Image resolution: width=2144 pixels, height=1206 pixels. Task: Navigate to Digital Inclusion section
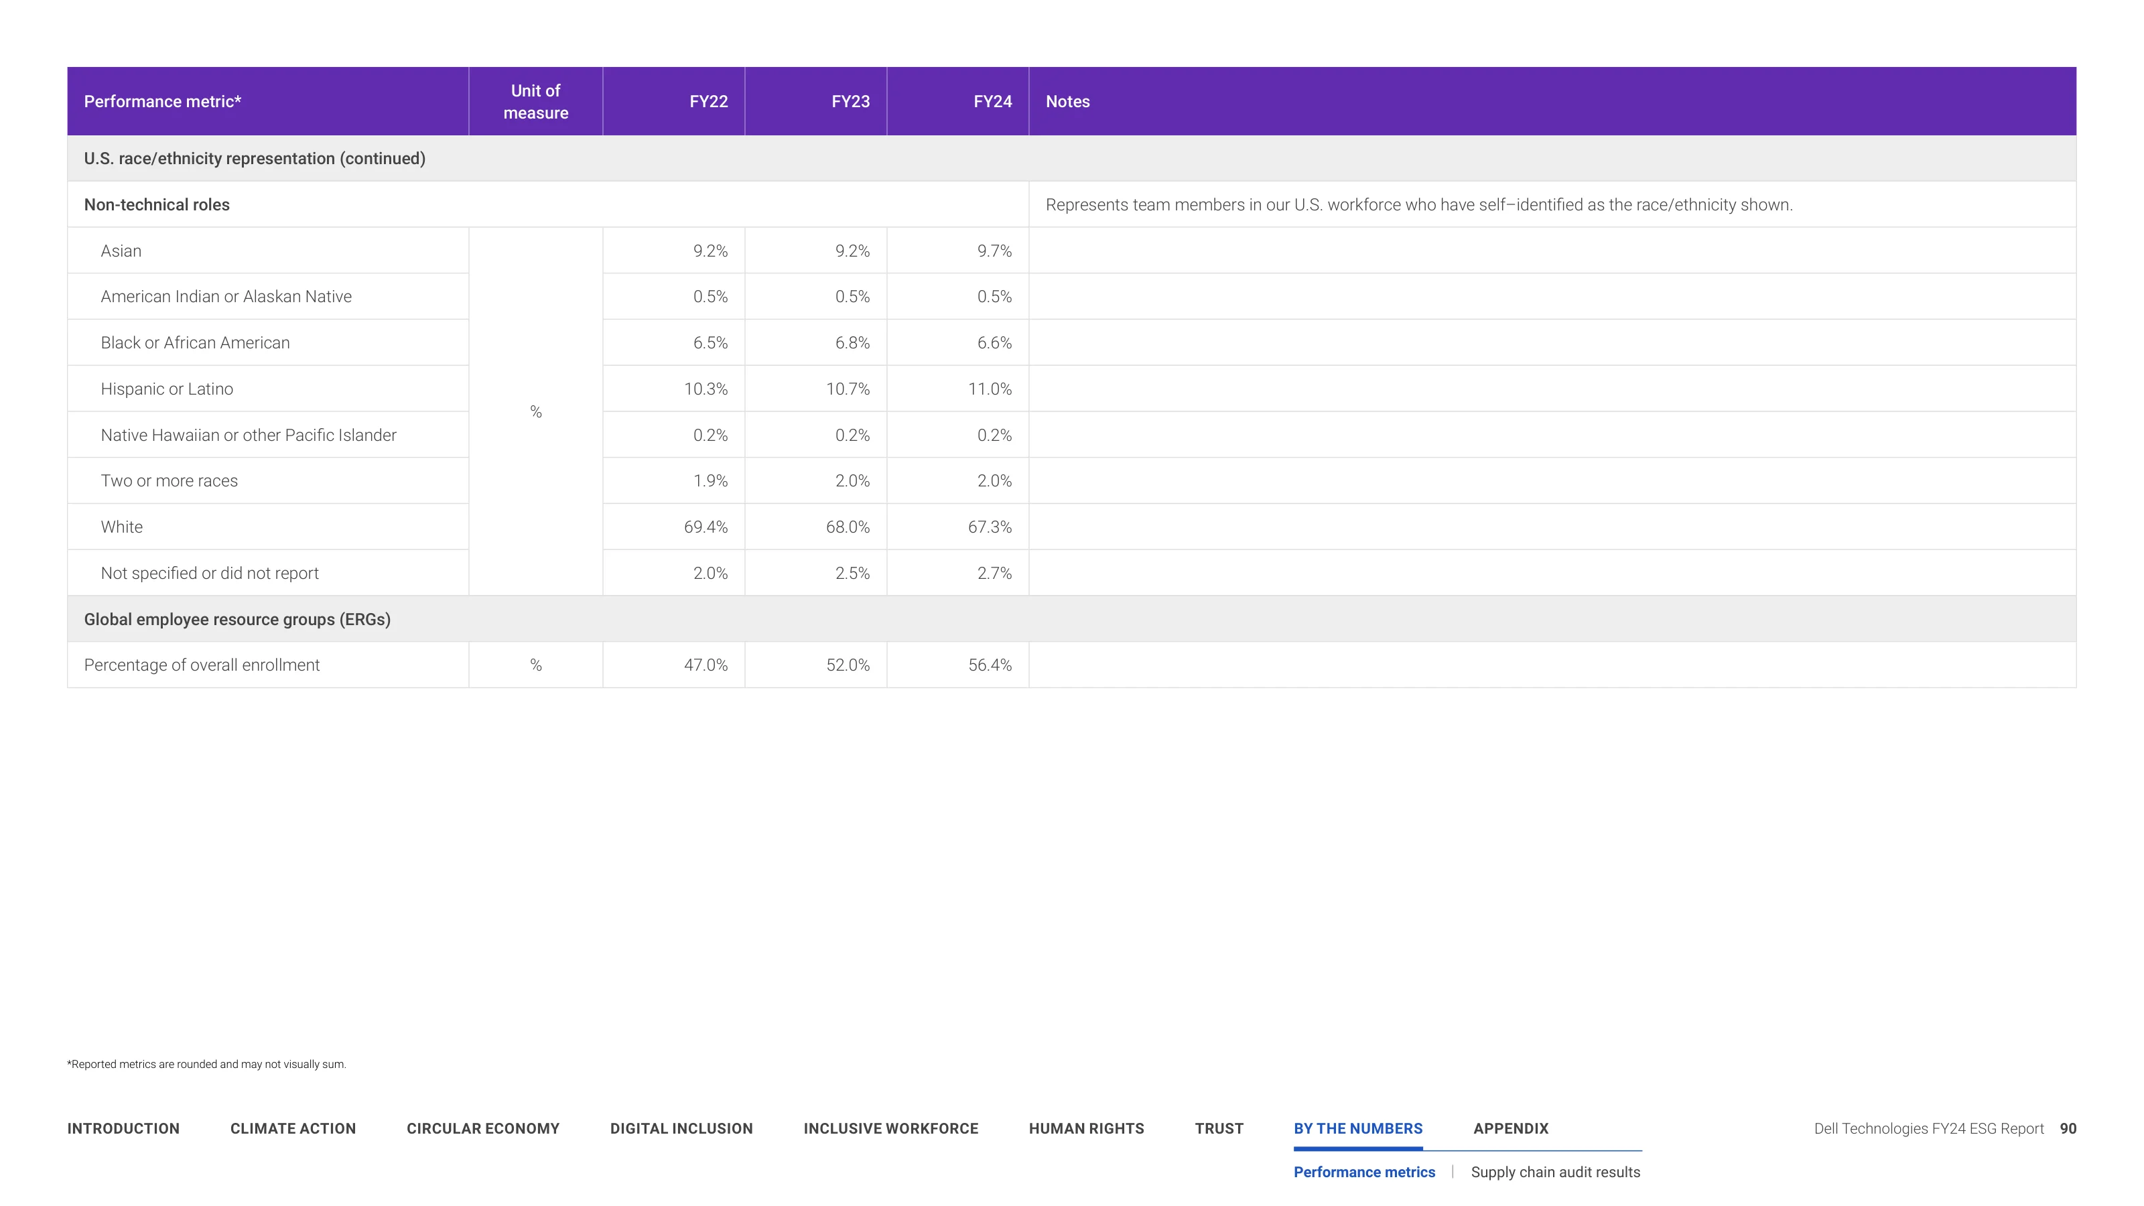coord(681,1128)
